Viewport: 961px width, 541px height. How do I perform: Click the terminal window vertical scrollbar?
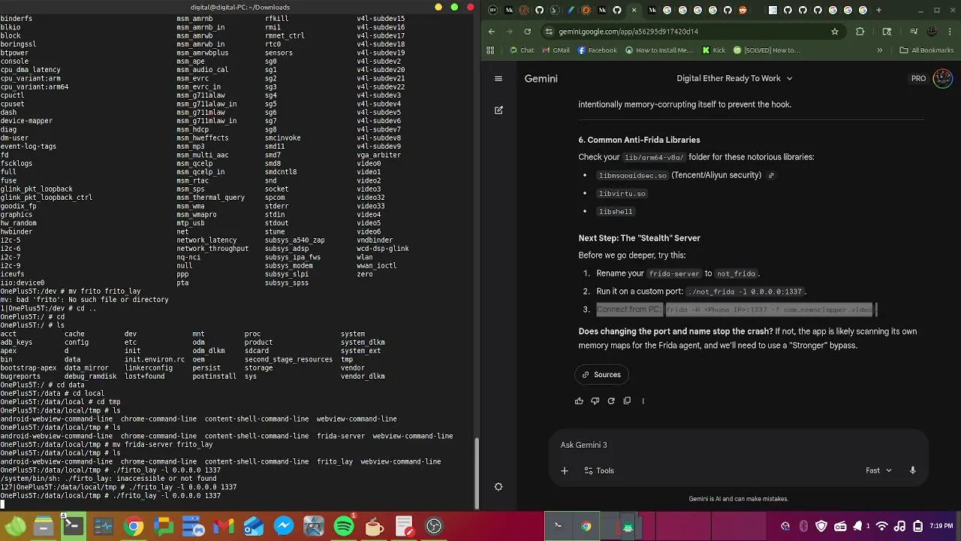tap(475, 473)
